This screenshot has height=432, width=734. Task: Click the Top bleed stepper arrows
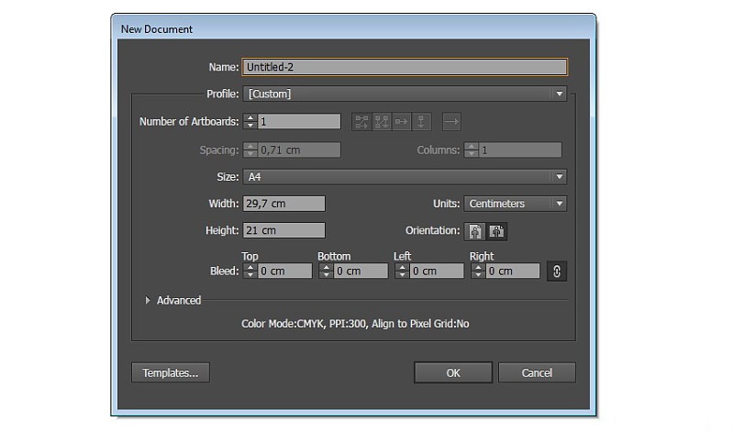(250, 271)
